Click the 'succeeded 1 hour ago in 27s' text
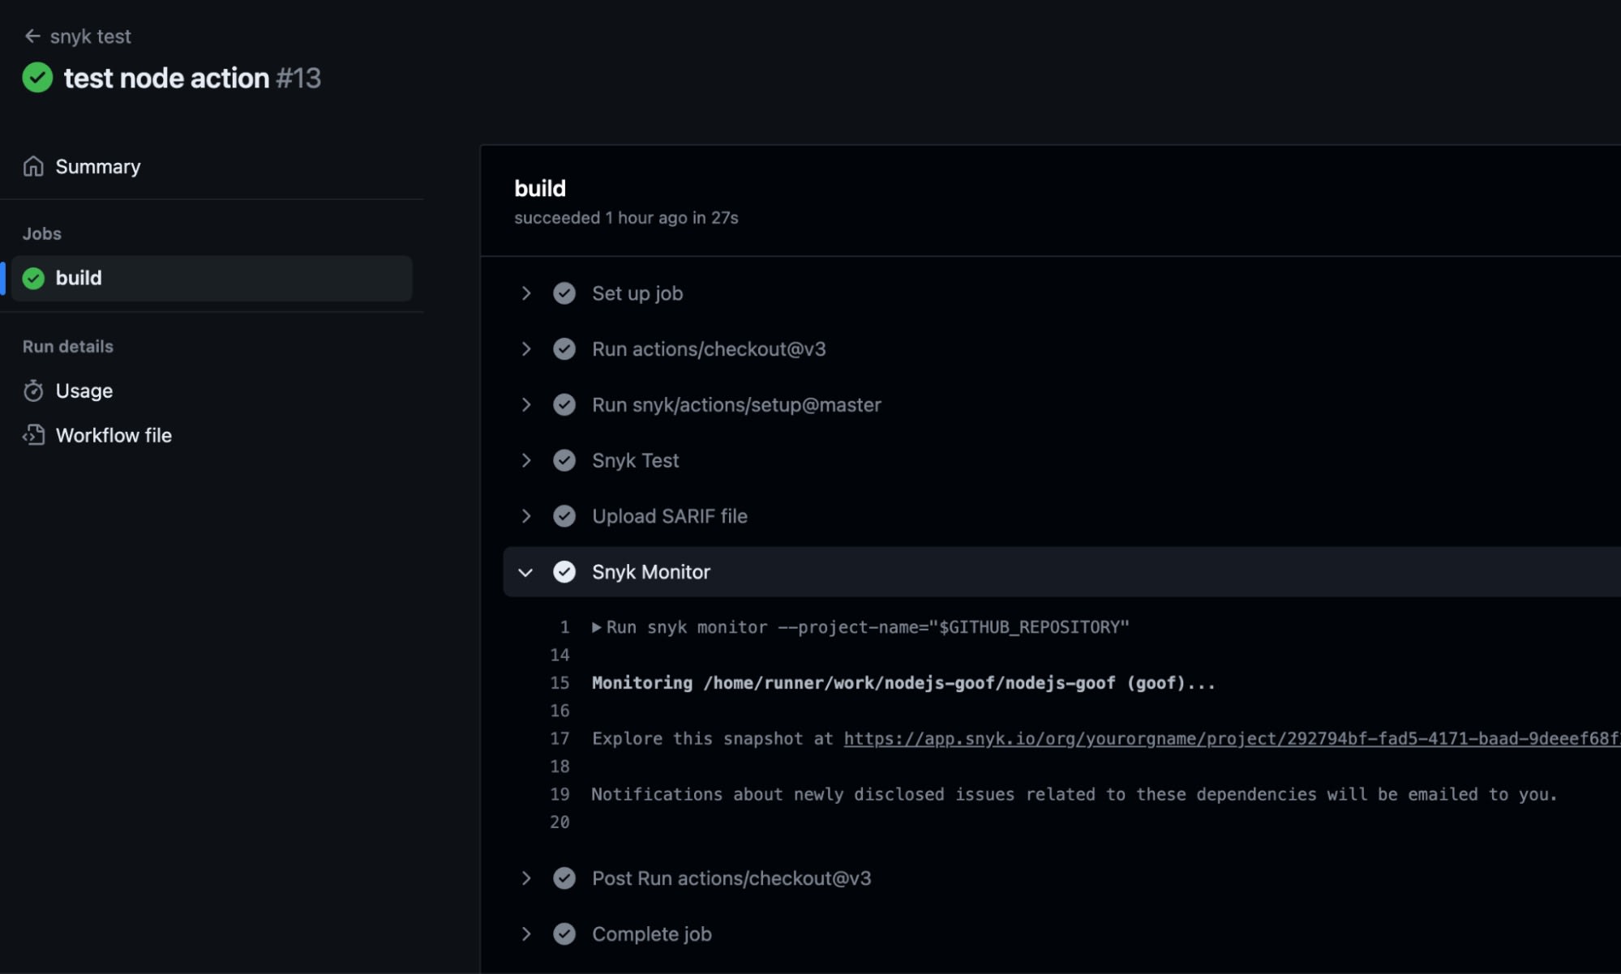Image resolution: width=1621 pixels, height=974 pixels. [626, 218]
